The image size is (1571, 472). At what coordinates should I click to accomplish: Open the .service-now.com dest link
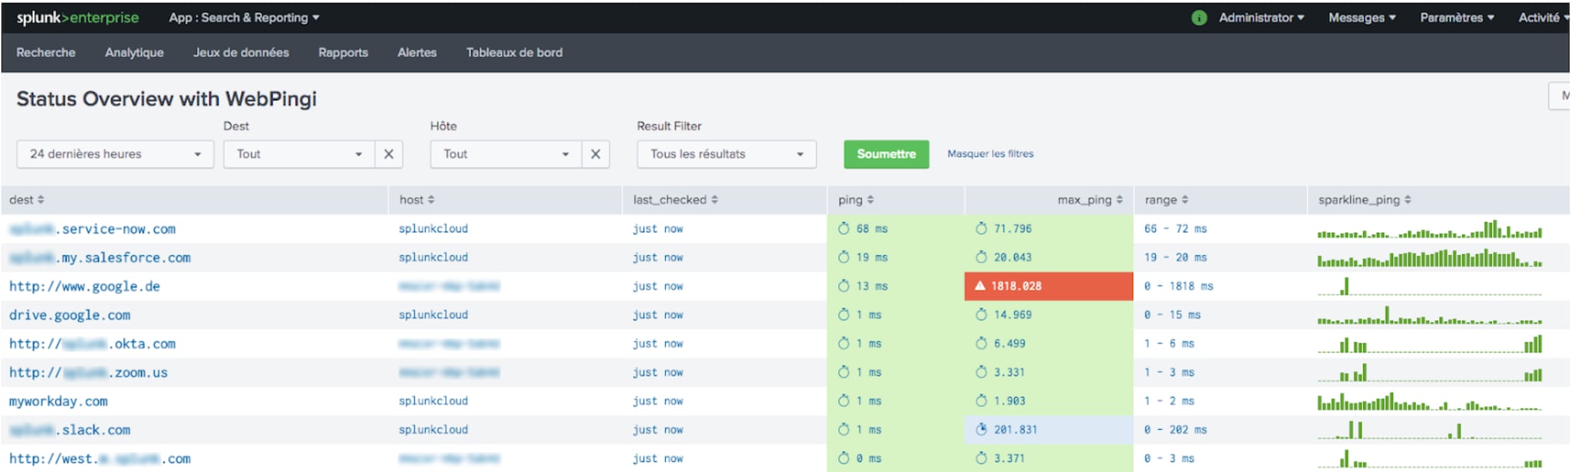[x=92, y=229]
